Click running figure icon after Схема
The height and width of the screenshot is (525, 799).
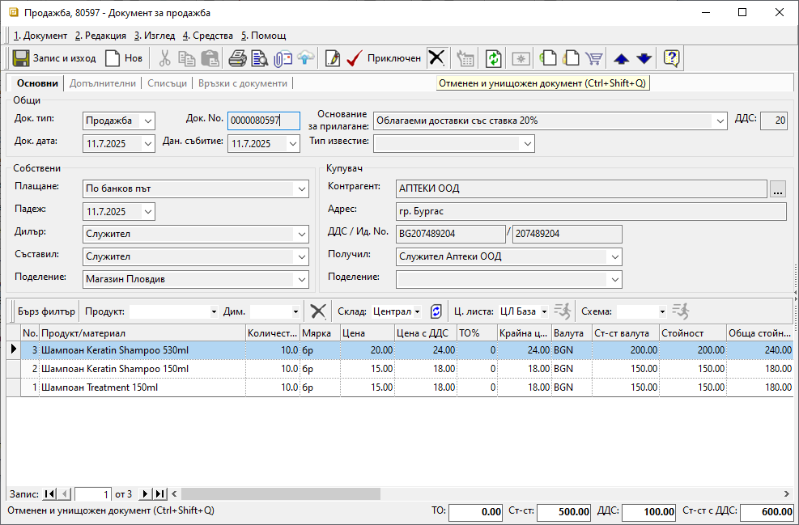point(680,311)
